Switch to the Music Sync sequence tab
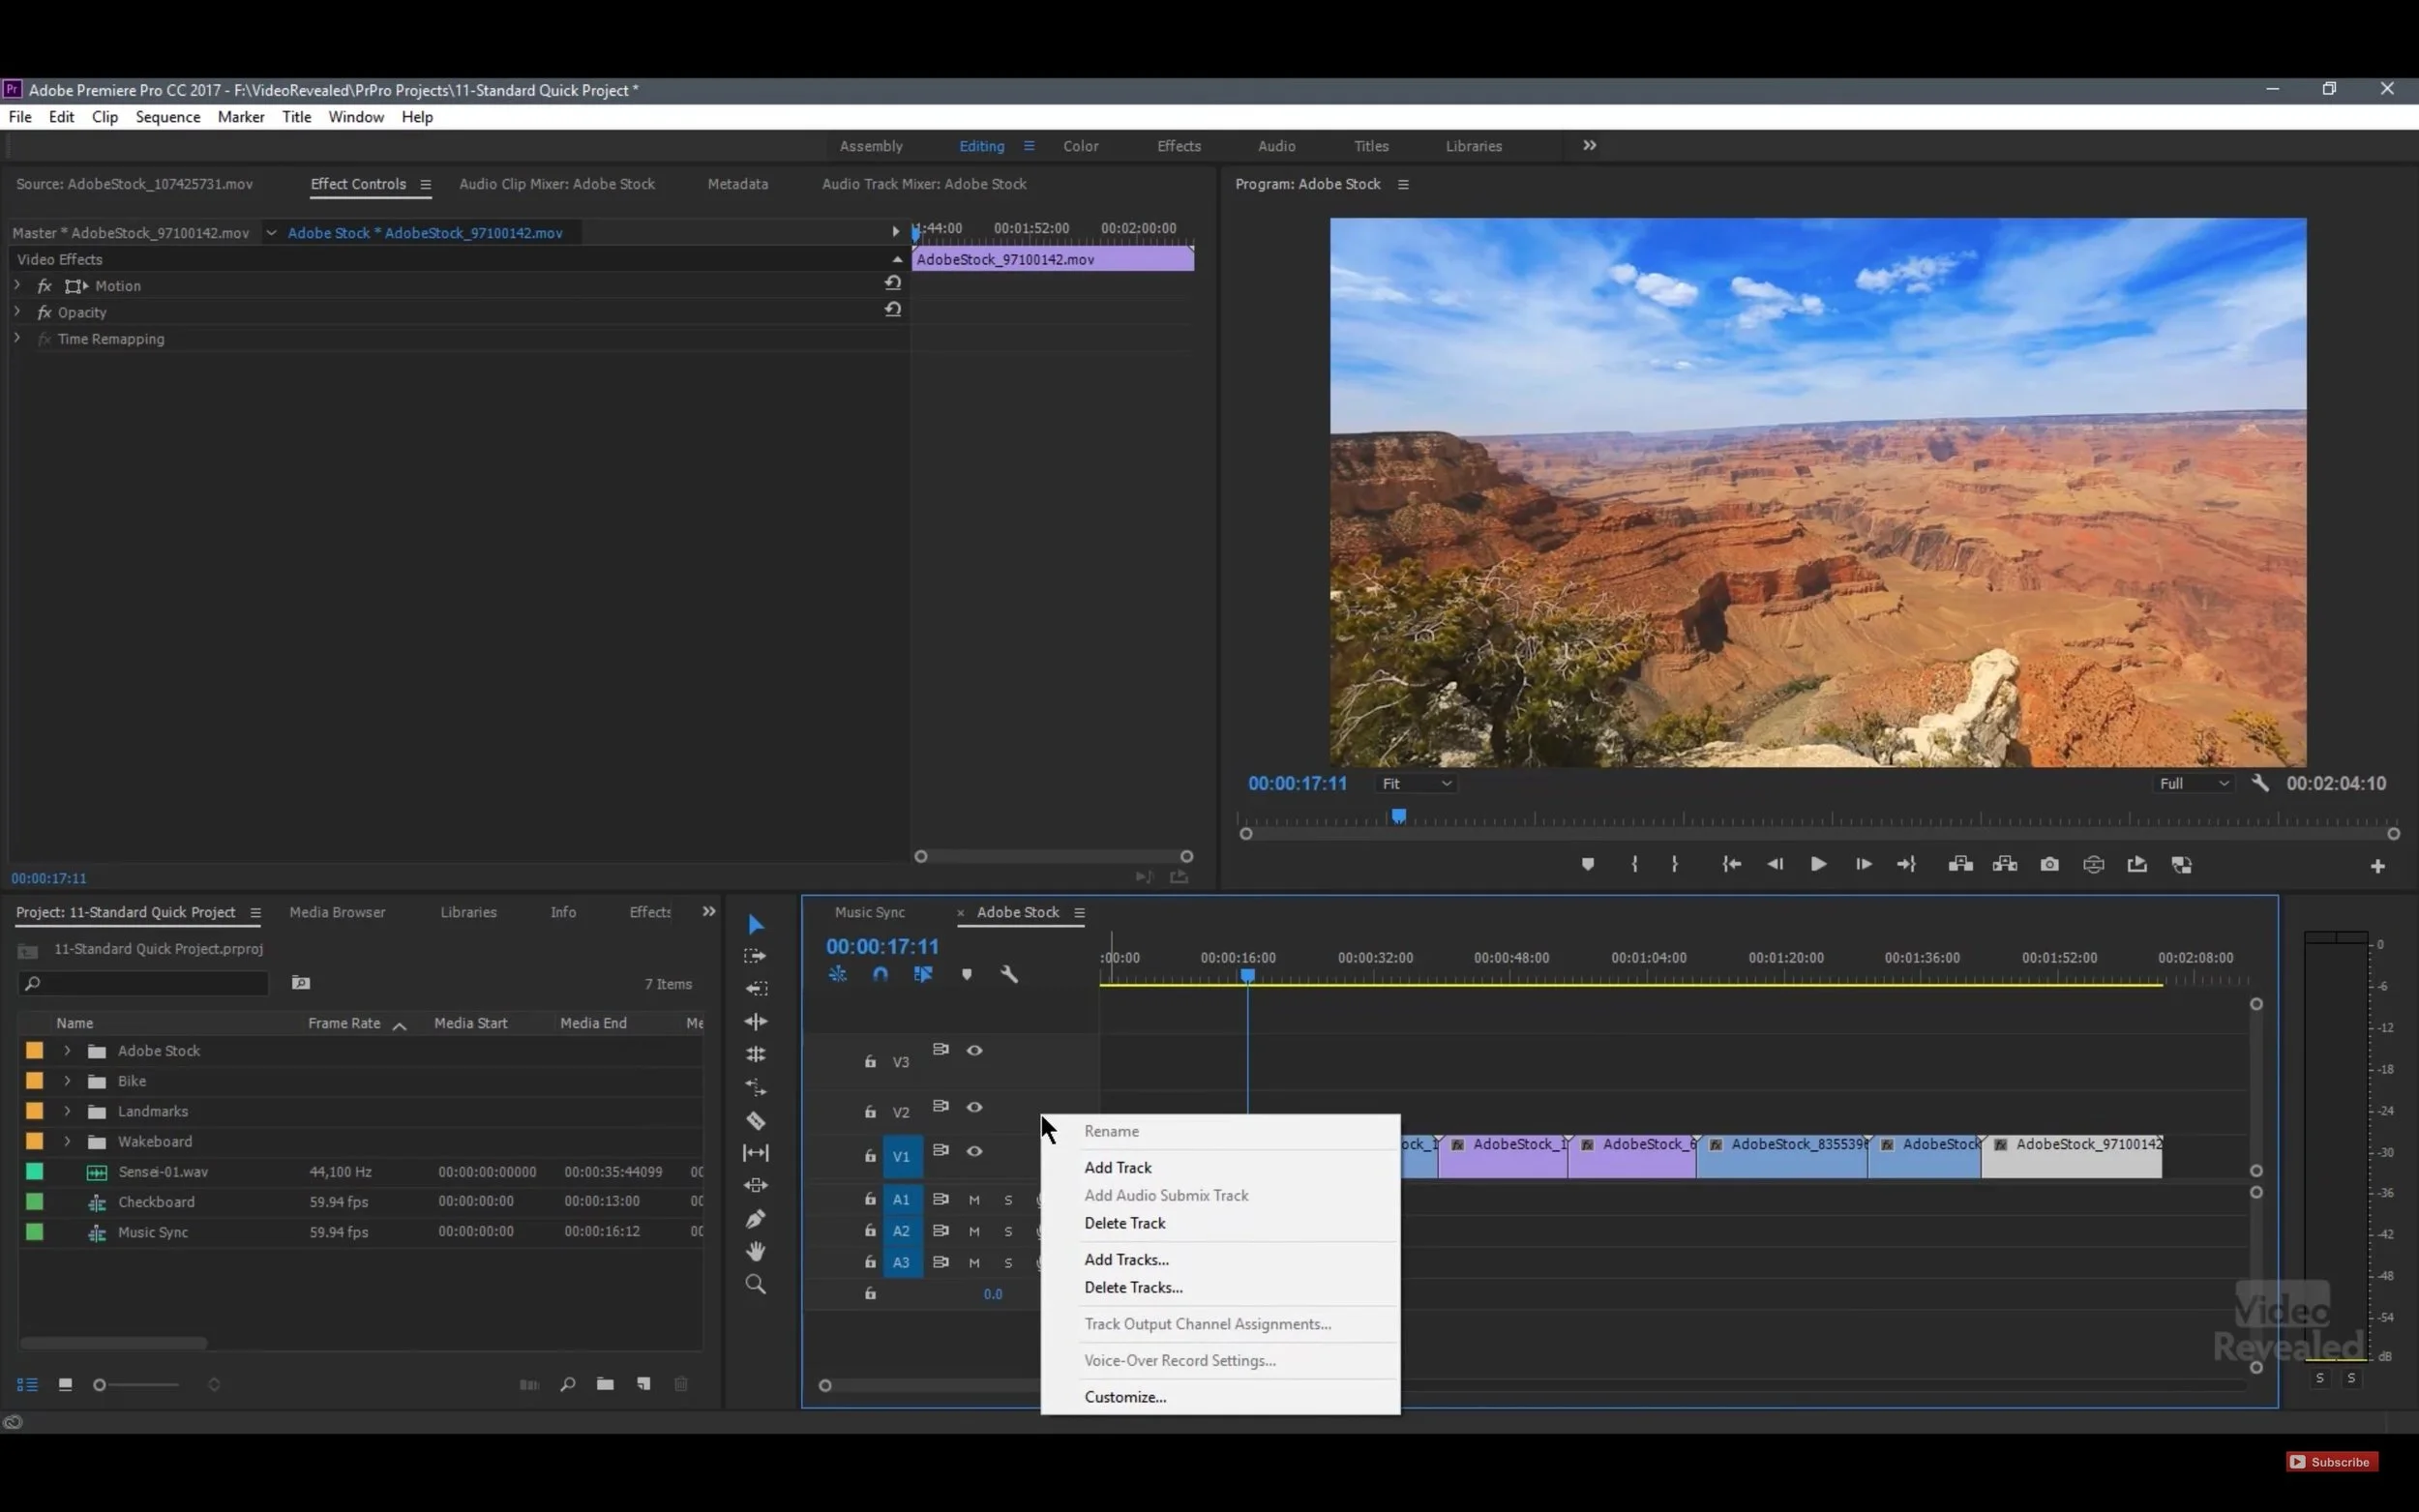The height and width of the screenshot is (1512, 2419). (x=869, y=912)
